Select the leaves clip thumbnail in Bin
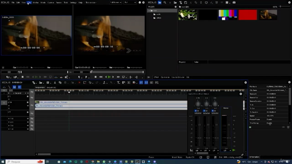The image size is (292, 164). (x=188, y=15)
